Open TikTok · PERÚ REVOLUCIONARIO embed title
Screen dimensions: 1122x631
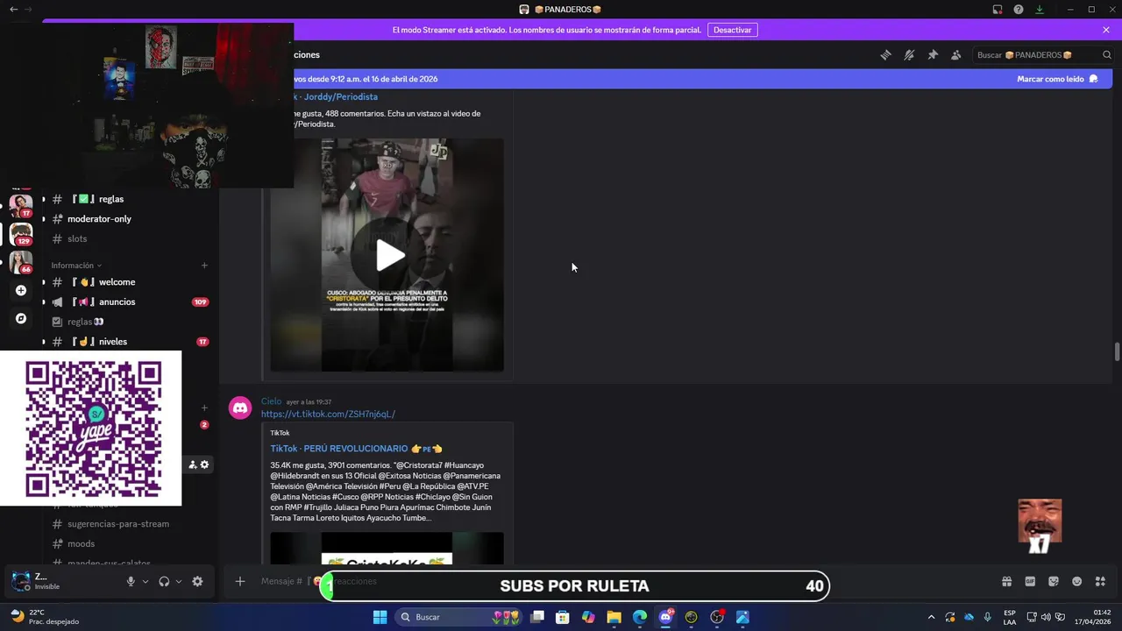click(x=356, y=448)
